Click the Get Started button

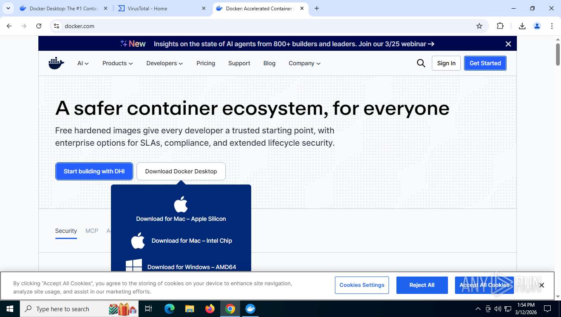click(x=485, y=63)
